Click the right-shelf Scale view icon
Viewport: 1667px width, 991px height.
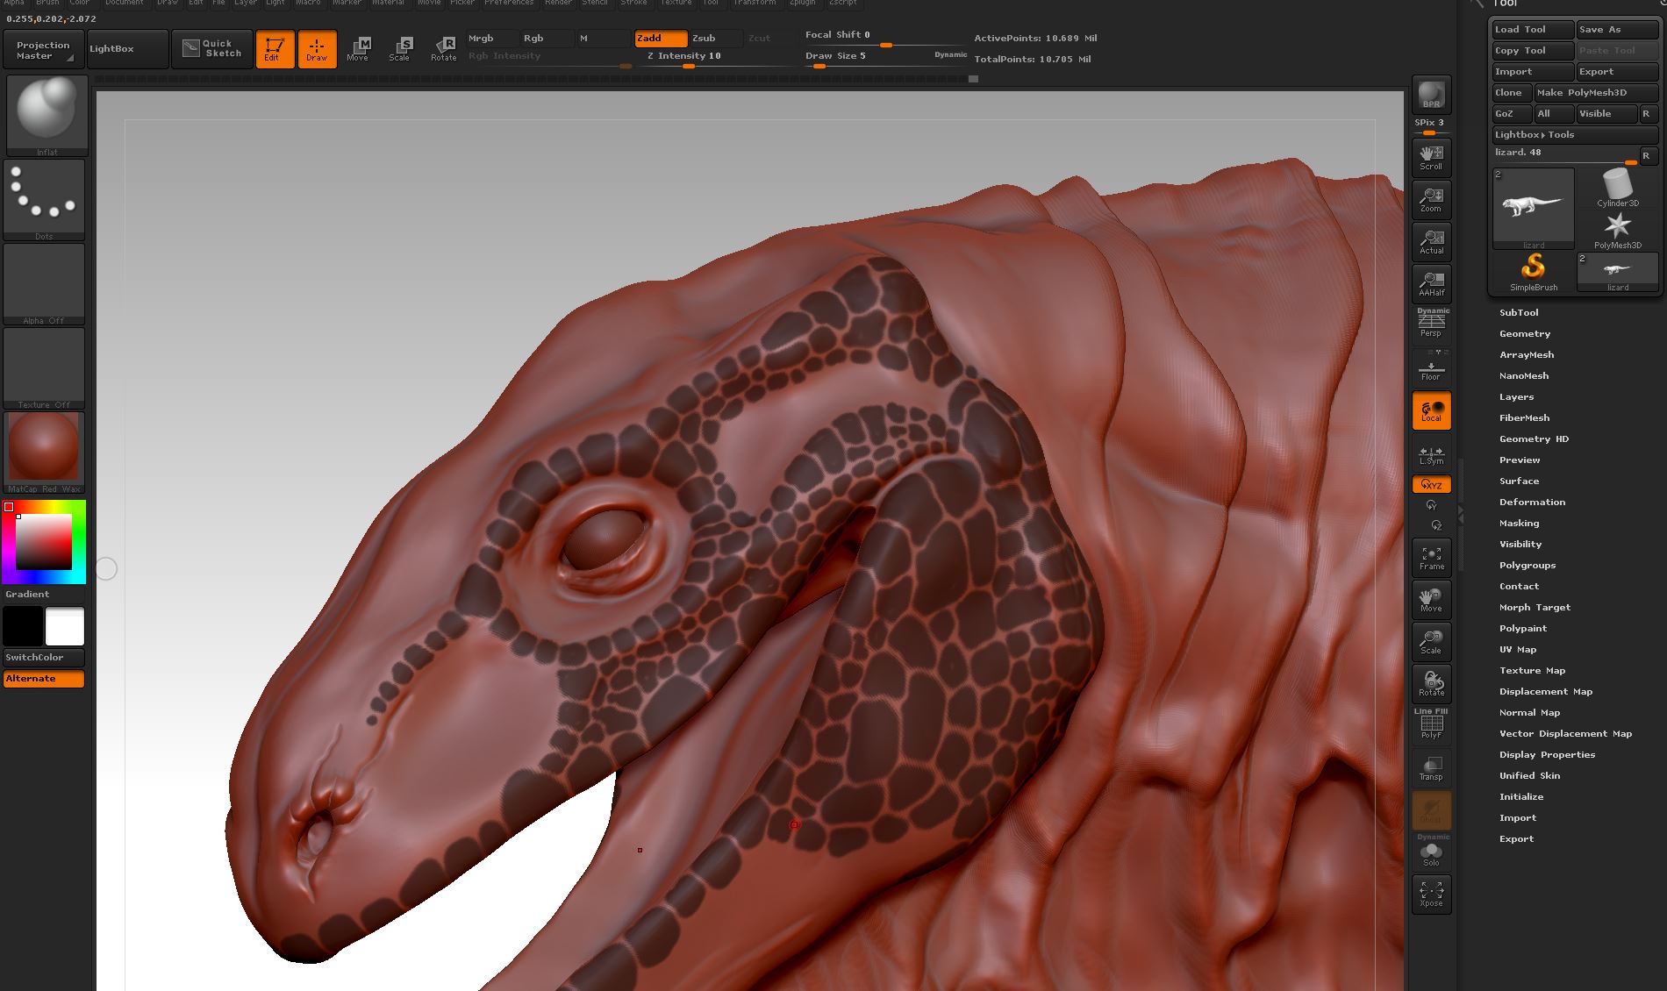point(1431,641)
